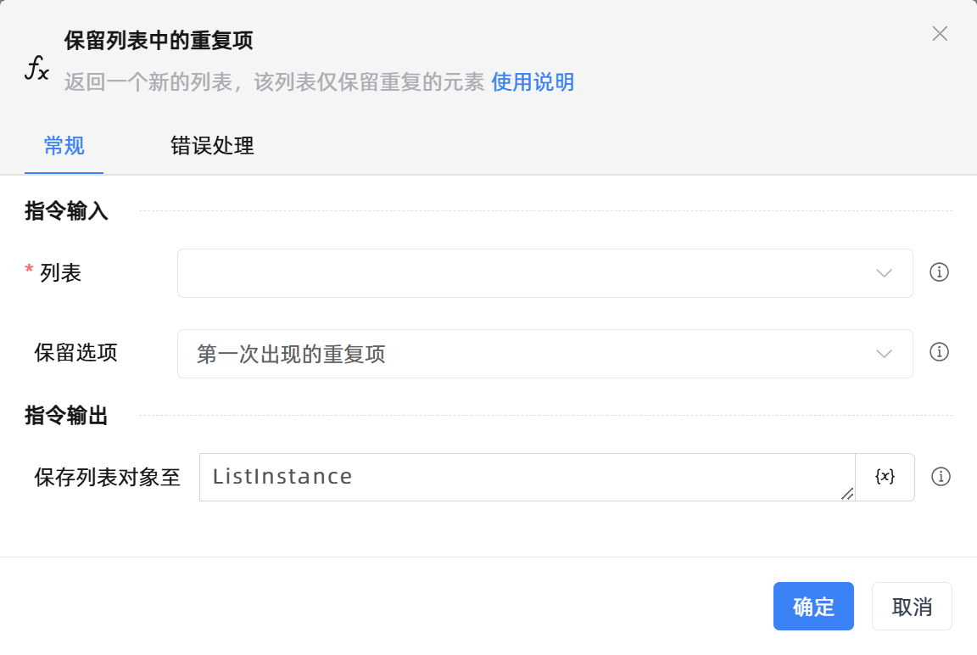
Task: Switch to the 错误处理 tab
Action: pos(212,146)
